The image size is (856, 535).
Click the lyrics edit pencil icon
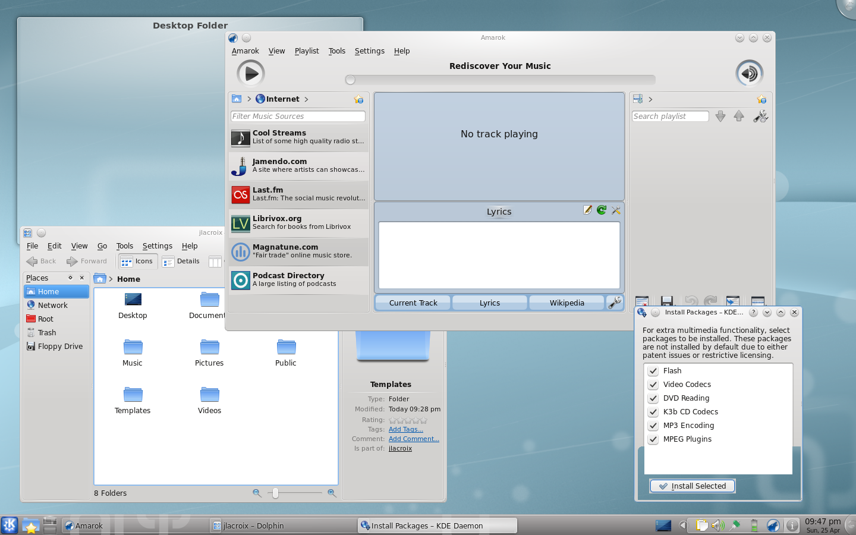(x=587, y=210)
